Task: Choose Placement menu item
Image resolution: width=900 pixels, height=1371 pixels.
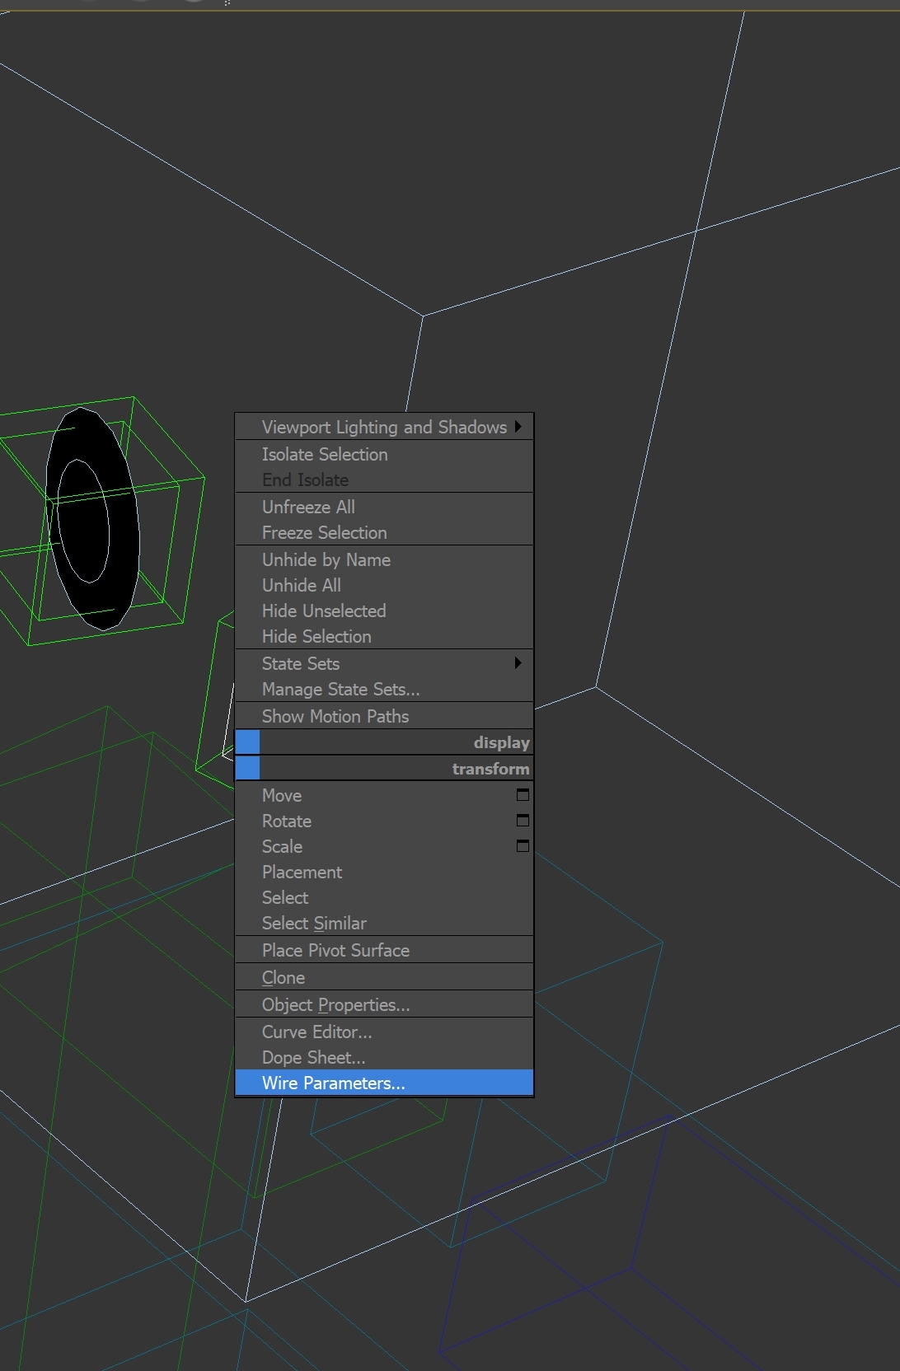Action: (x=384, y=872)
